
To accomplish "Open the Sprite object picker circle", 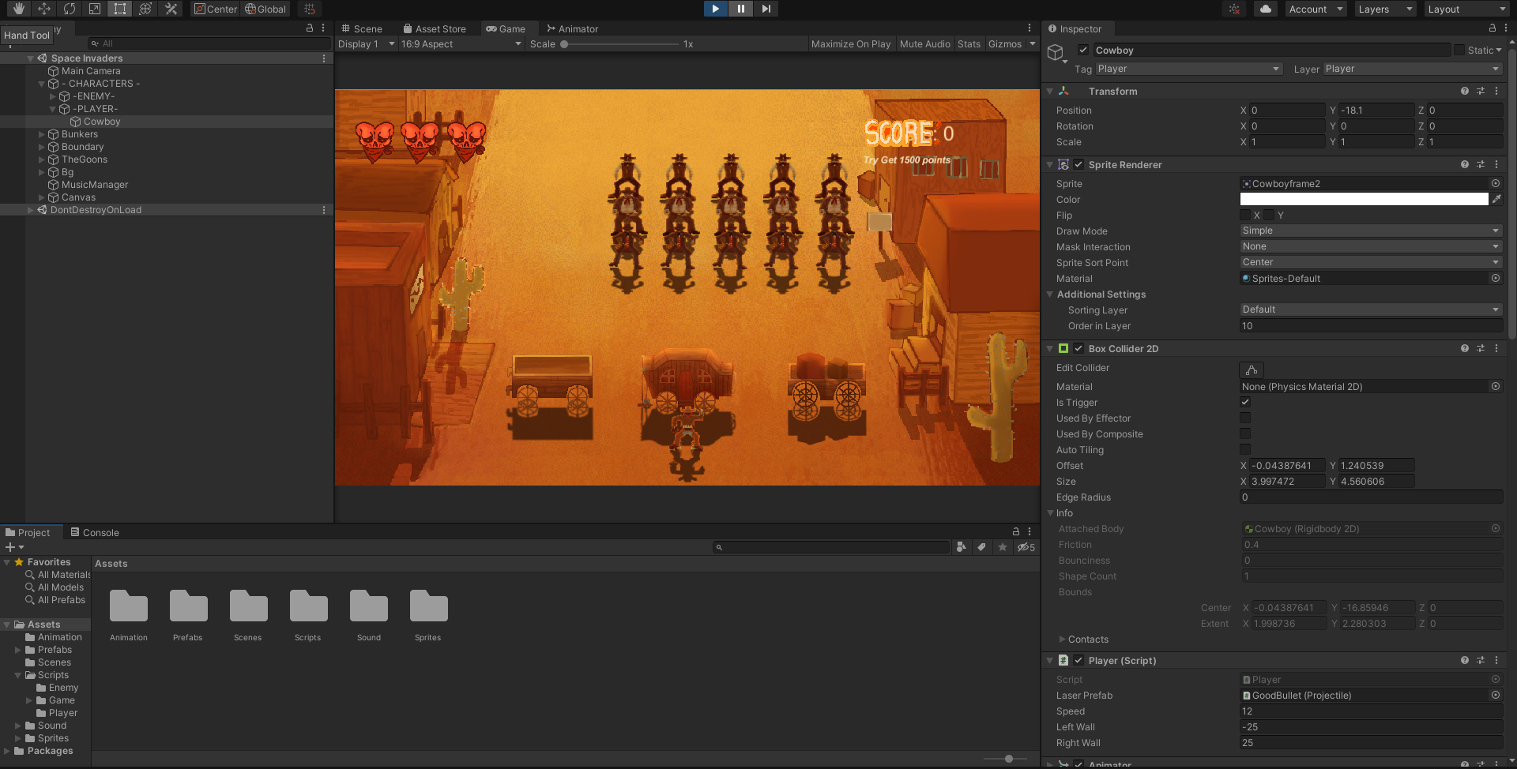I will tap(1496, 183).
